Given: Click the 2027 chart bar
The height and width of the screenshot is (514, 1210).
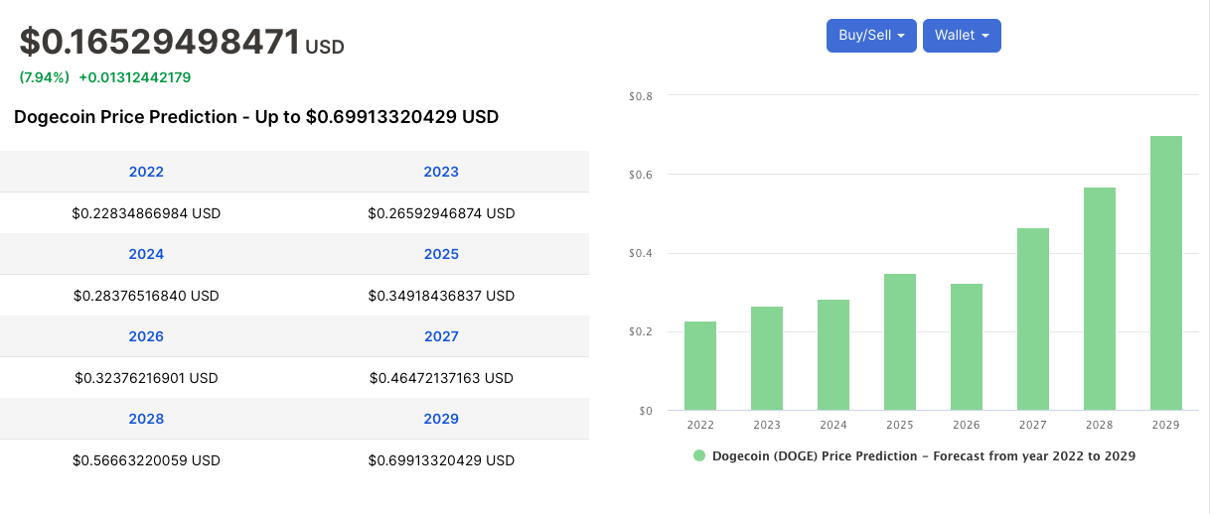Looking at the screenshot, I should [1033, 319].
